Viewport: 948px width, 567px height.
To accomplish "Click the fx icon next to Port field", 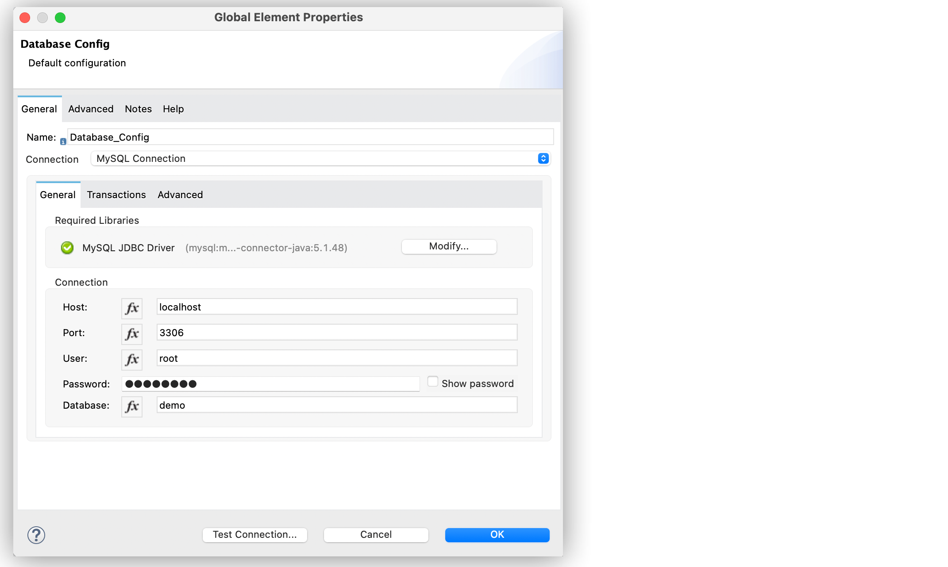I will tap(132, 333).
